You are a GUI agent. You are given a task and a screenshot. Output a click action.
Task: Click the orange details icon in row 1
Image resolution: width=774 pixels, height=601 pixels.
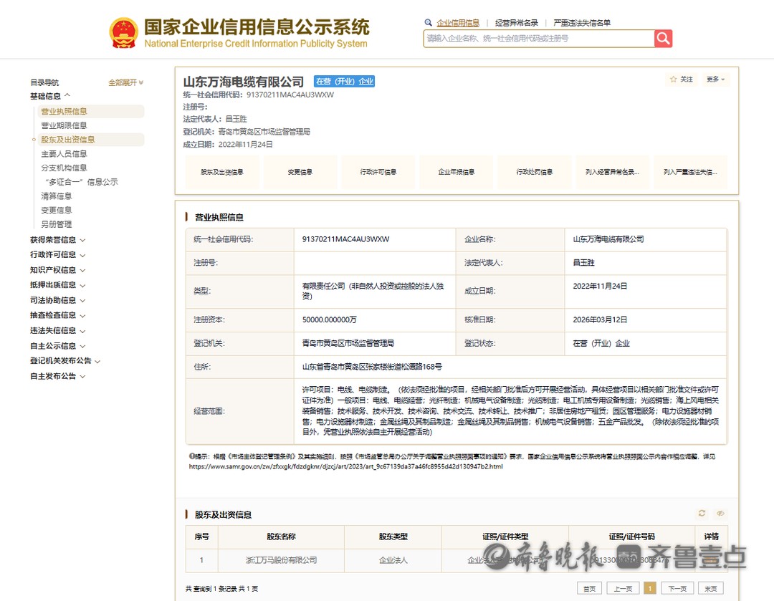[711, 561]
